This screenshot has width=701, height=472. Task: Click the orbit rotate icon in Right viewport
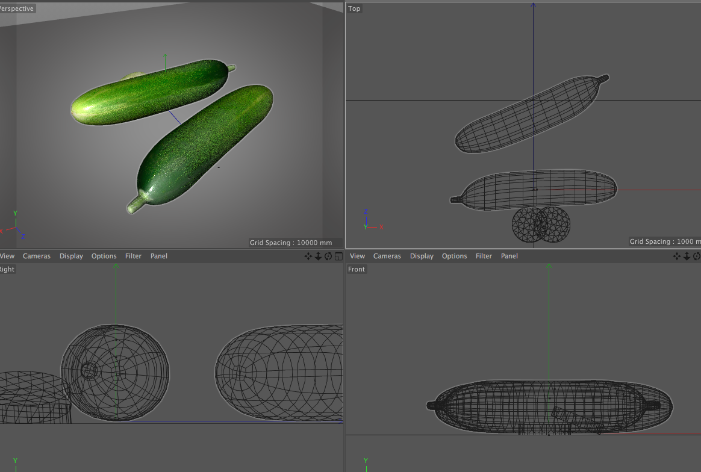(x=328, y=256)
